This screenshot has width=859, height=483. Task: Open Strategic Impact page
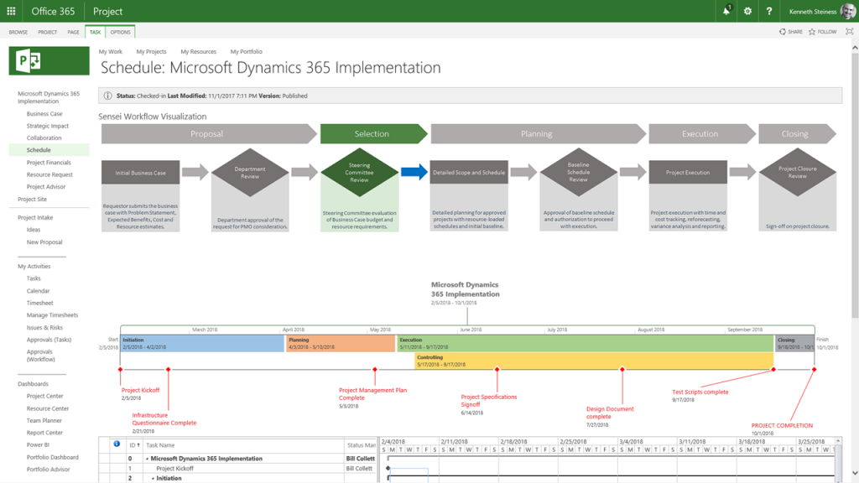click(x=48, y=126)
